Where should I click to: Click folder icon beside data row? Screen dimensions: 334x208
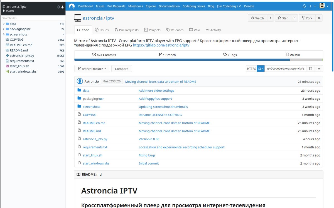pyautogui.click(x=79, y=90)
